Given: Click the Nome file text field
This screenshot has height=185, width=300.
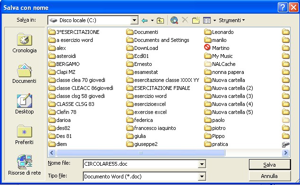Looking at the screenshot, I should coord(141,164).
